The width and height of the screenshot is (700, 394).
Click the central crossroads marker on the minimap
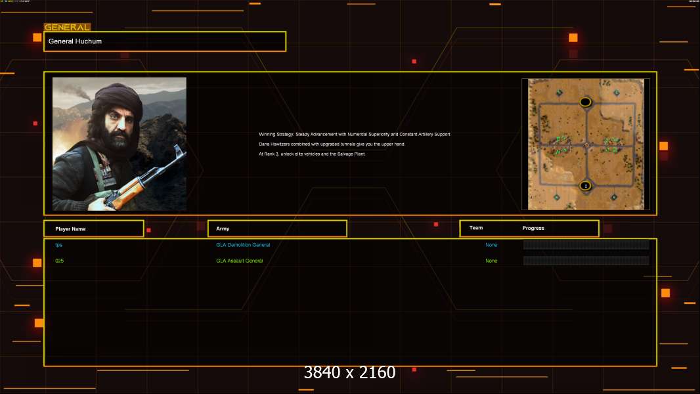(586, 145)
